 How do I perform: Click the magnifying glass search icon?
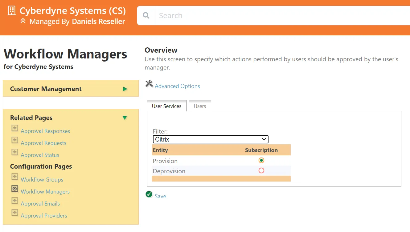[x=146, y=16]
